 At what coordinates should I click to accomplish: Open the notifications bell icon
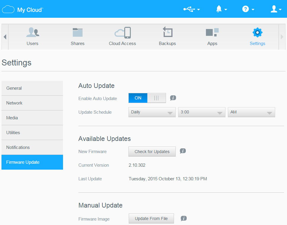[219, 9]
